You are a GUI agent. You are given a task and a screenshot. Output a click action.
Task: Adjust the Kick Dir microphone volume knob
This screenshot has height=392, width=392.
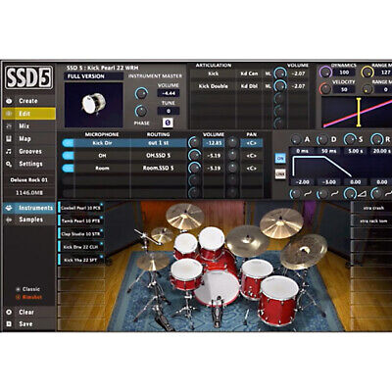[x=194, y=143]
